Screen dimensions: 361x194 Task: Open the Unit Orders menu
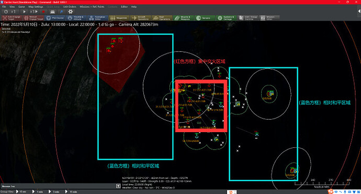point(70,7)
